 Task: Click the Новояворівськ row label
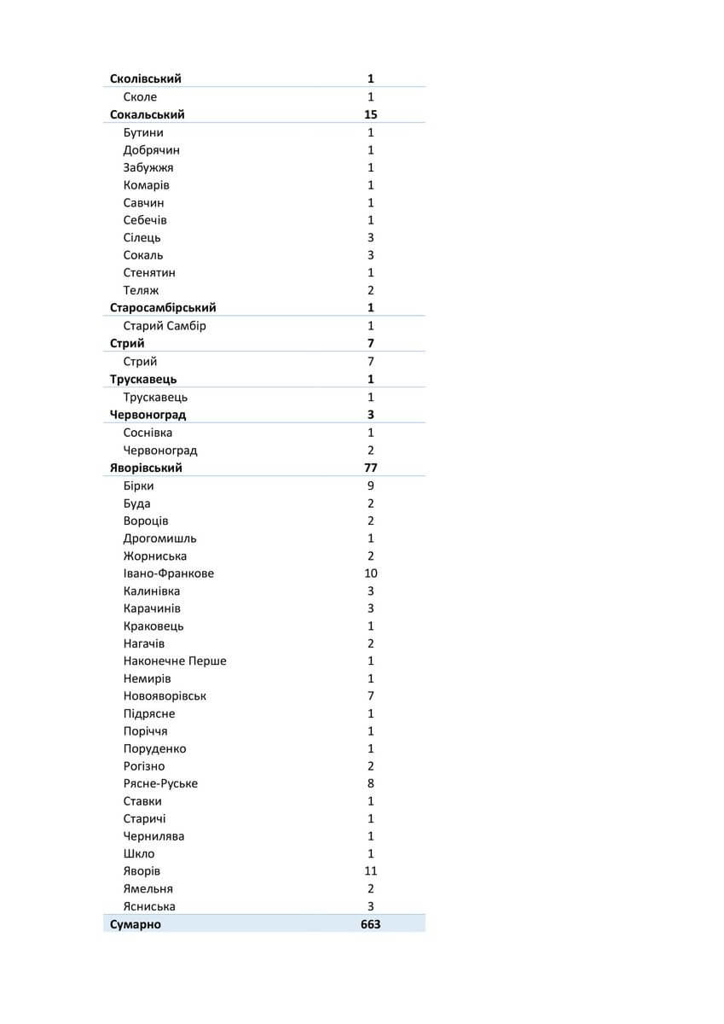[165, 696]
